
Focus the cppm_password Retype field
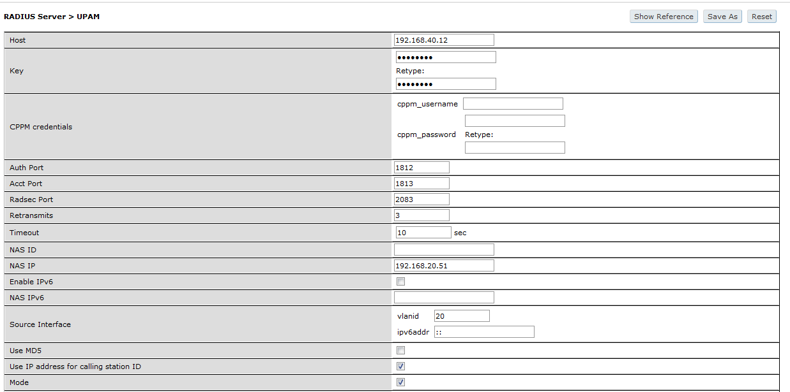[x=515, y=148]
